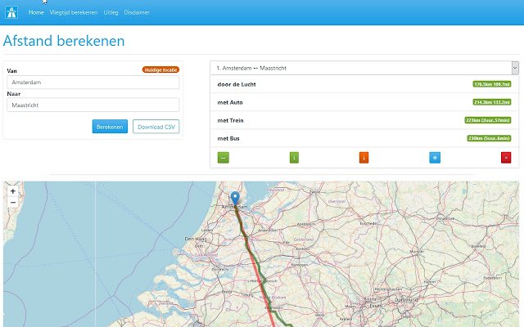
Task: Click the route dropdown arrow
Action: click(x=515, y=68)
